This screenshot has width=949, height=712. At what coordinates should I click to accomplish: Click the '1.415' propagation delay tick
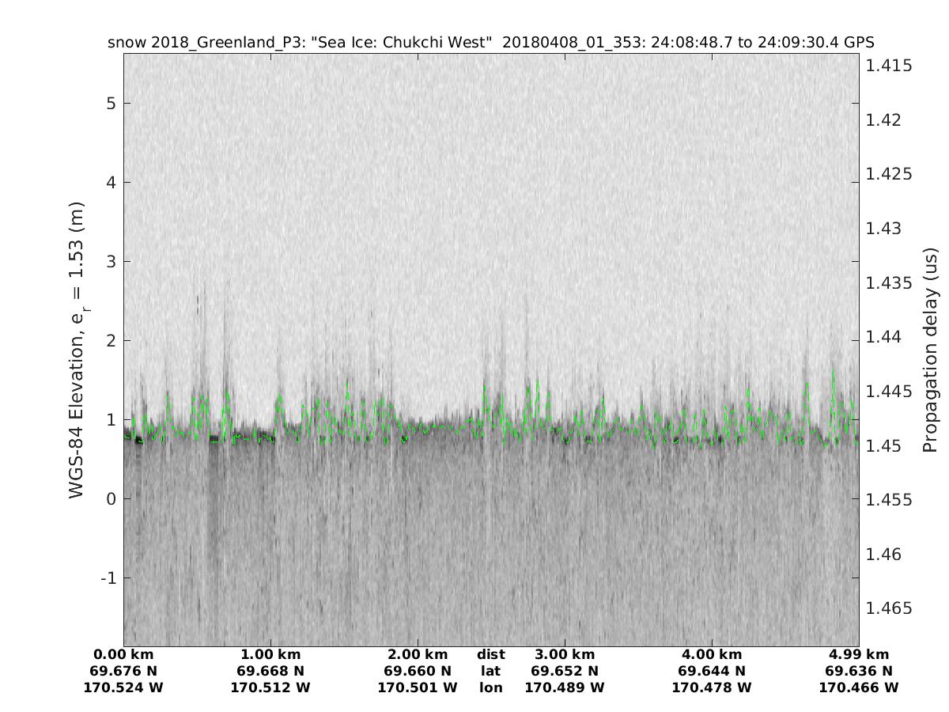pyautogui.click(x=889, y=66)
